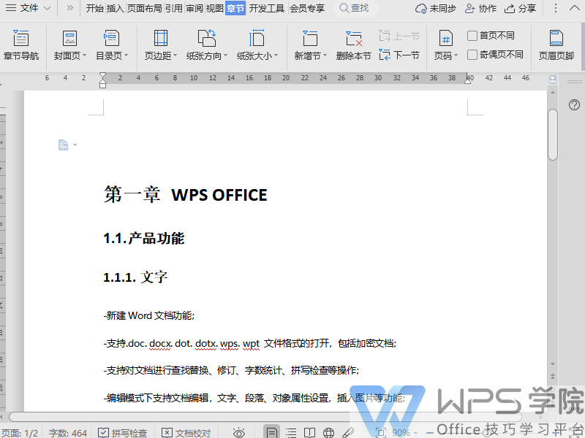Expand the quick access toolbar double chevron

tap(69, 8)
